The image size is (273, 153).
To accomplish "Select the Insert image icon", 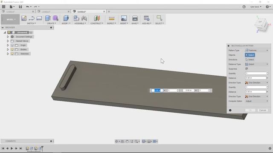I will click(124, 18).
